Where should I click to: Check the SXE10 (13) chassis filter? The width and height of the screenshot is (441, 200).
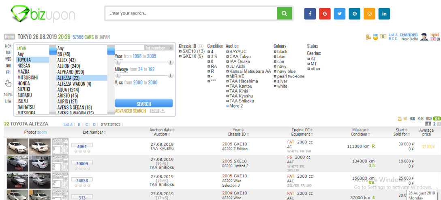[x=180, y=51]
